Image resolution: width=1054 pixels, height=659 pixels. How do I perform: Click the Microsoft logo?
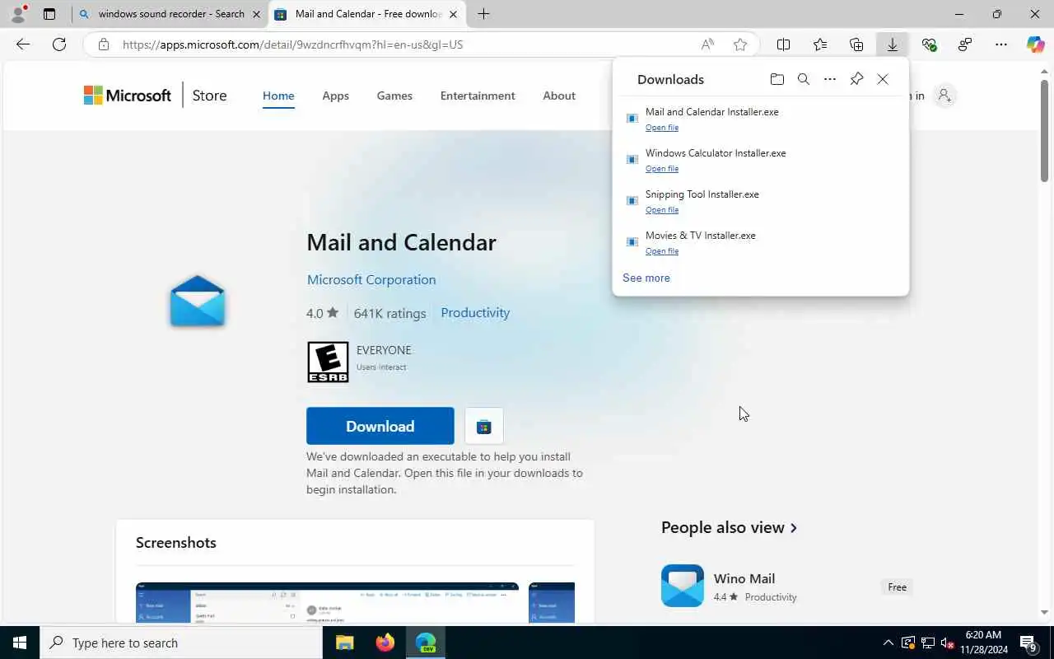pyautogui.click(x=128, y=96)
